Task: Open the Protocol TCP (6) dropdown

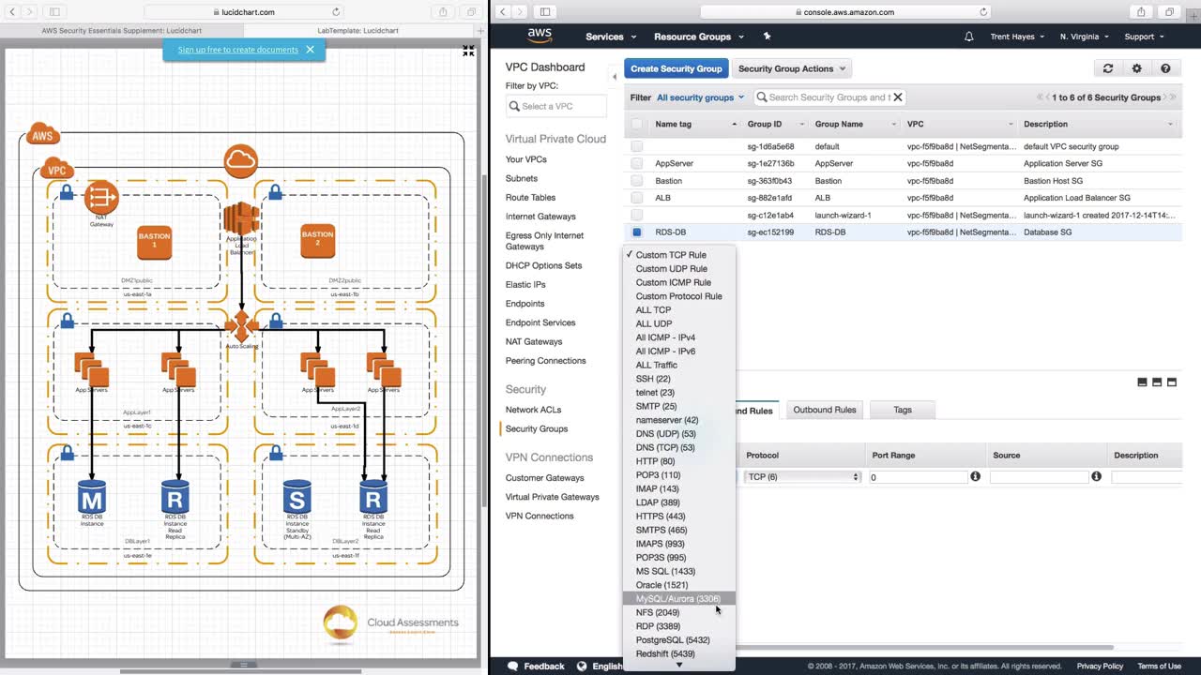Action: (802, 477)
